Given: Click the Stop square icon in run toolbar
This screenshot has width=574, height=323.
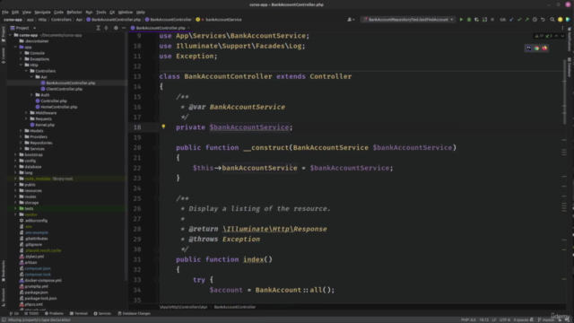Looking at the screenshot, I should 492,20.
